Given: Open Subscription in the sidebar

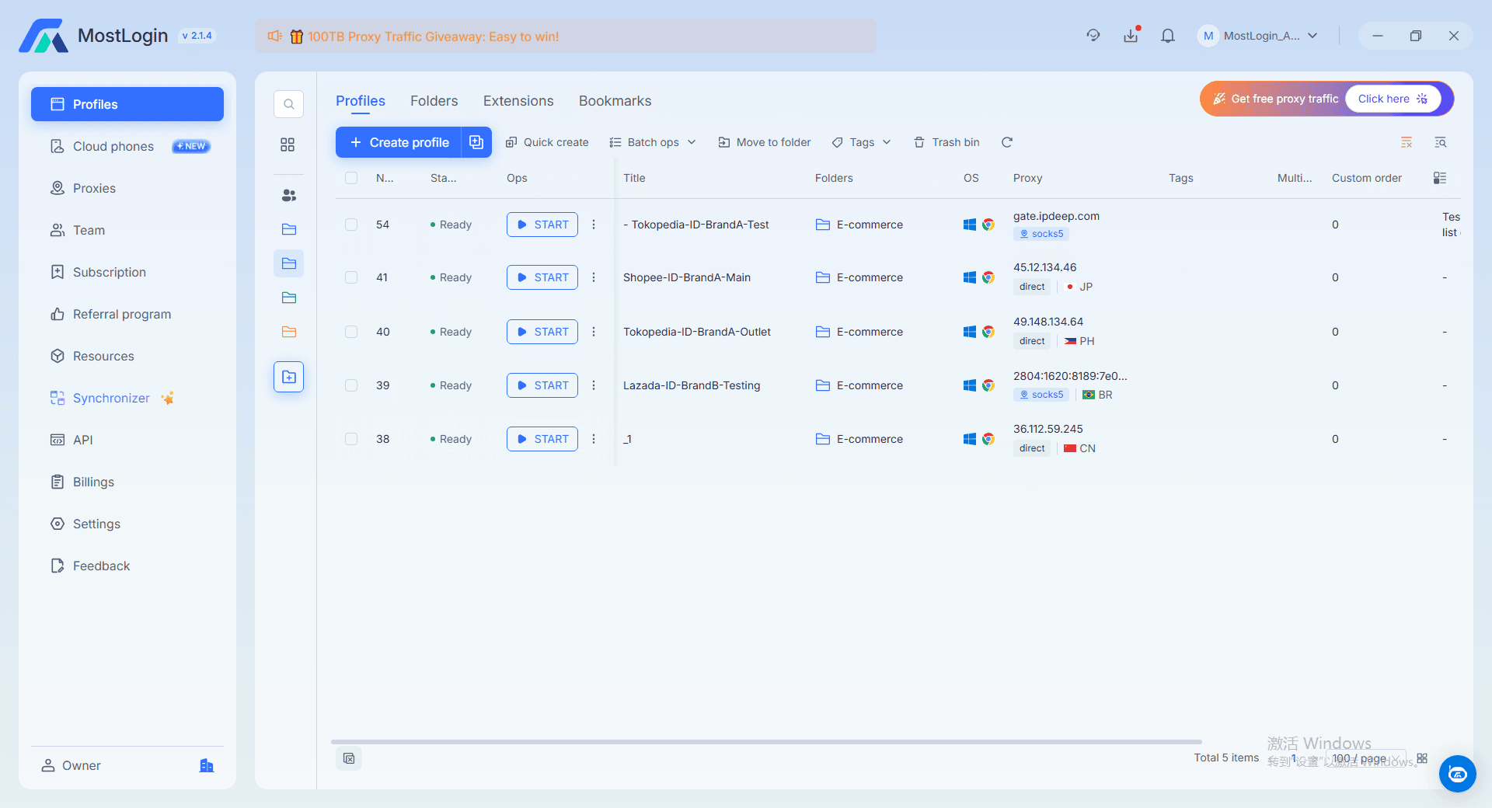Looking at the screenshot, I should 127,272.
